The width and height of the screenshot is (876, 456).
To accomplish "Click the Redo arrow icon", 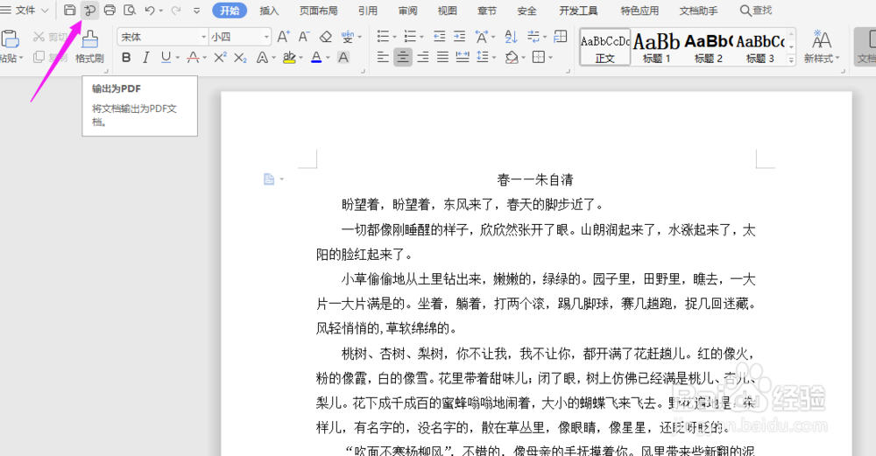I will tap(176, 10).
